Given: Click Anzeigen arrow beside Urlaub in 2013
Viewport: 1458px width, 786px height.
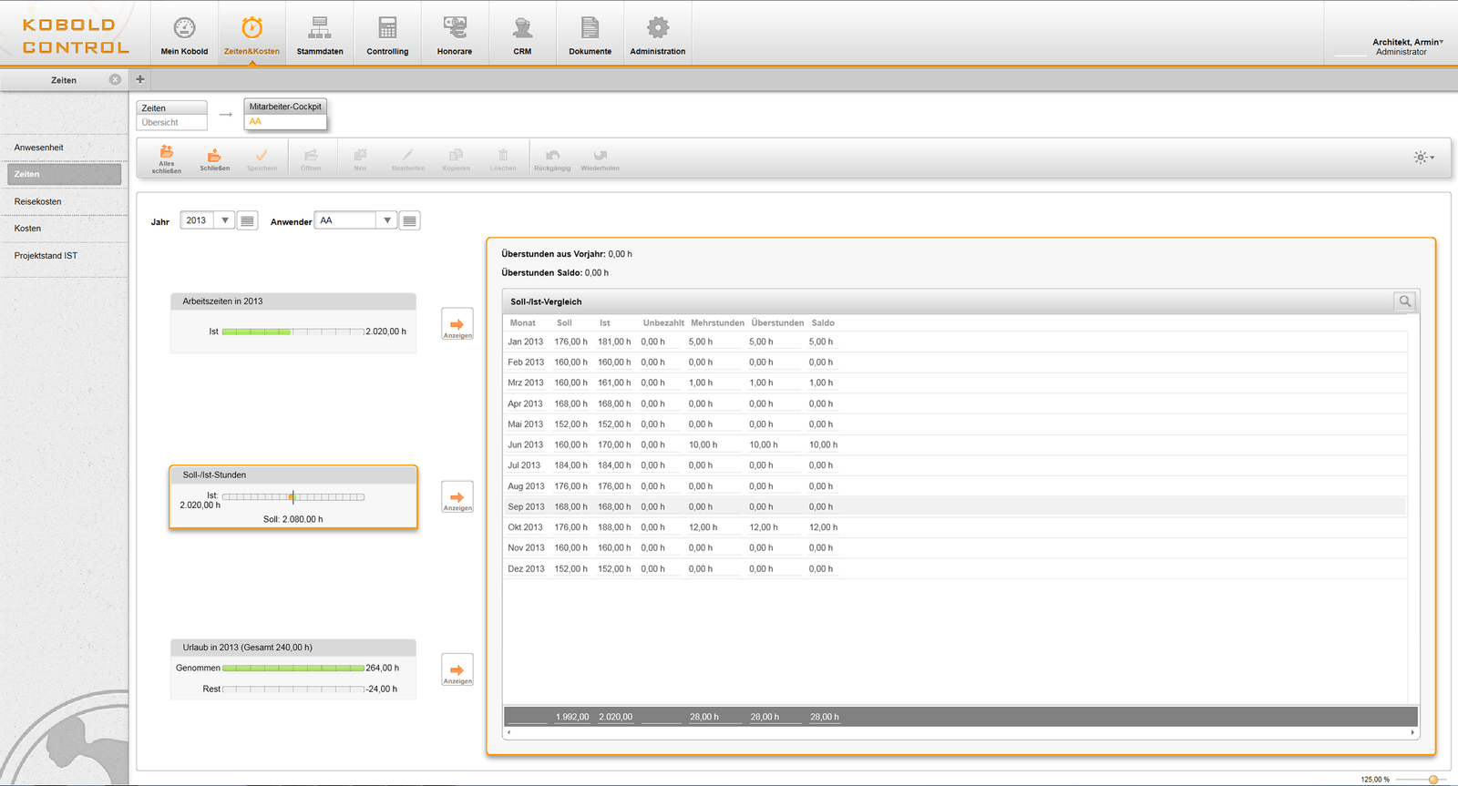Looking at the screenshot, I should coord(457,670).
